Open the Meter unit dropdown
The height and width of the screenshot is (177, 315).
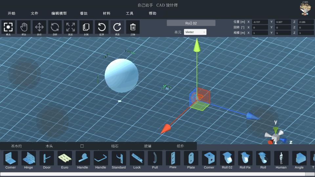pos(195,32)
